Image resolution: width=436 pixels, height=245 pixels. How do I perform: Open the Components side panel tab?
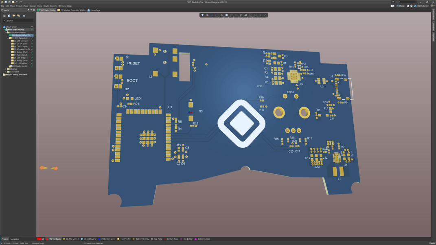tap(433, 15)
